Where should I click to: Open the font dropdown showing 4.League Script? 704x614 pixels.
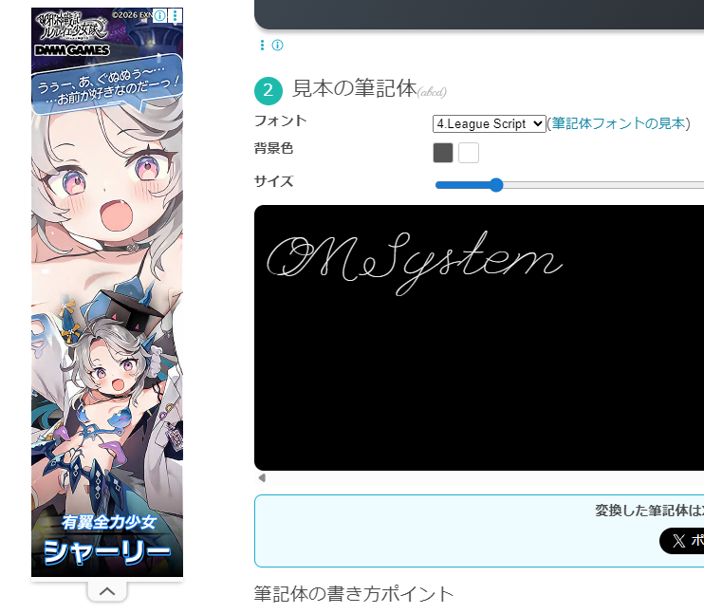click(x=489, y=123)
